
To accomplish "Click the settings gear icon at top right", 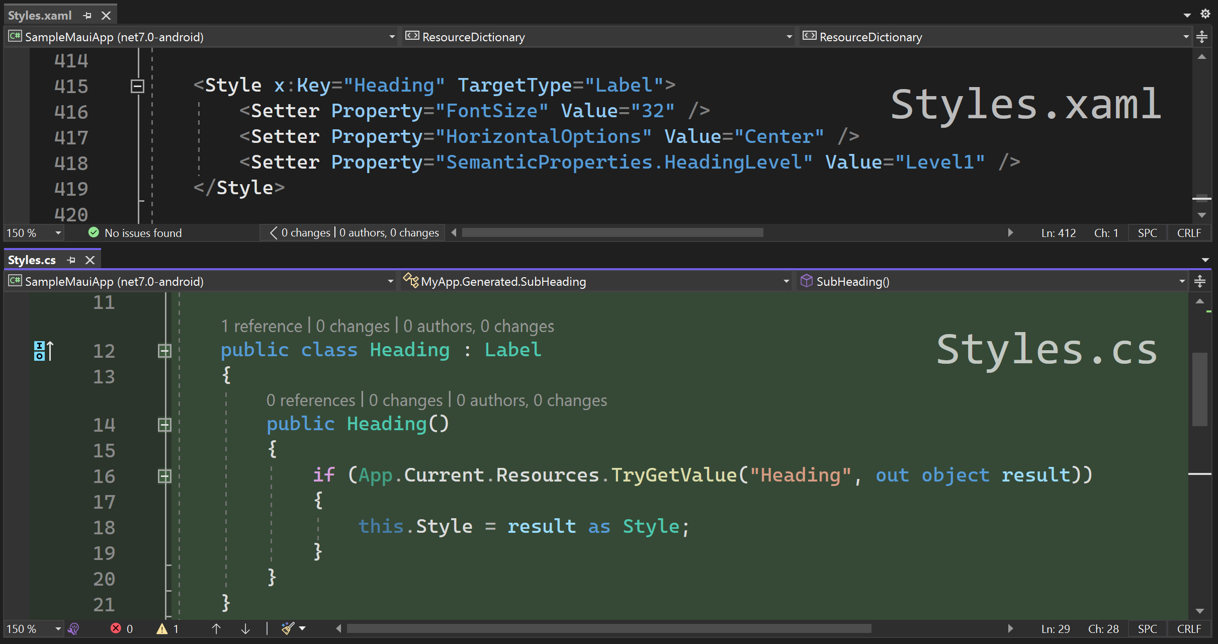I will pos(1205,14).
